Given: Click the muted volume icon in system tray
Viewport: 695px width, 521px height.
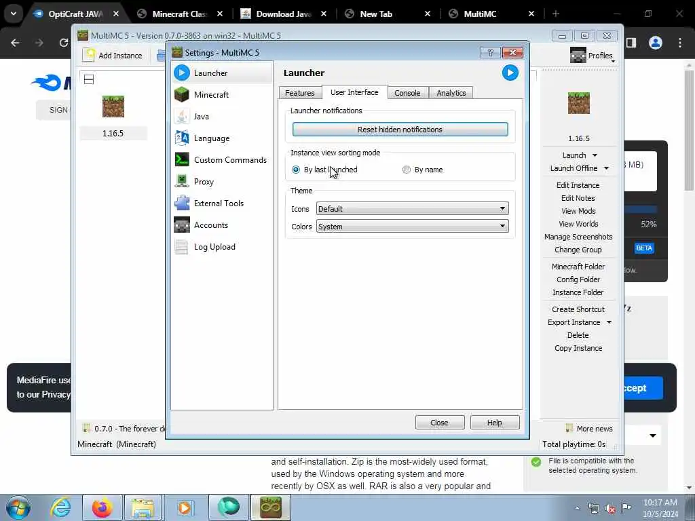Looking at the screenshot, I should (610, 509).
